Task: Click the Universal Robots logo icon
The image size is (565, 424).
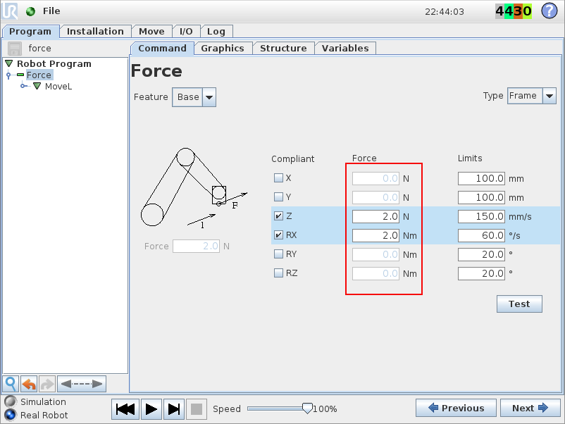Action: click(10, 11)
